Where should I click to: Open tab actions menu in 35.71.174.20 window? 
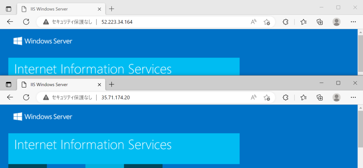tap(8, 84)
